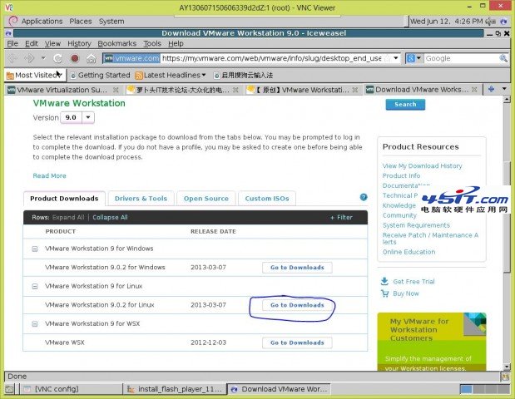Click the Debian swirl logo in top panel
515x399 pixels.
point(12,21)
